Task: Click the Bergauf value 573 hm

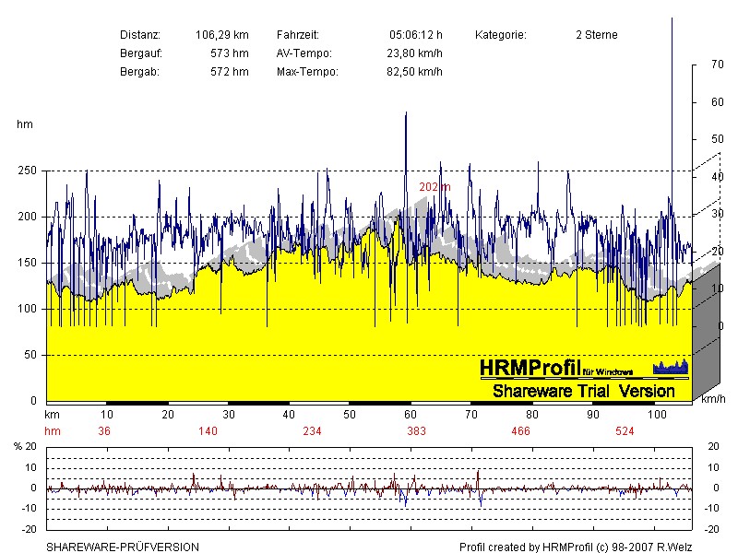Action: (x=230, y=53)
